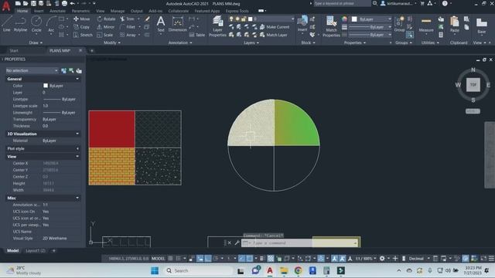Image resolution: width=495 pixels, height=278 pixels.
Task: Toggle the PICKADD mode icon in Properties
Action: pyautogui.click(x=63, y=70)
